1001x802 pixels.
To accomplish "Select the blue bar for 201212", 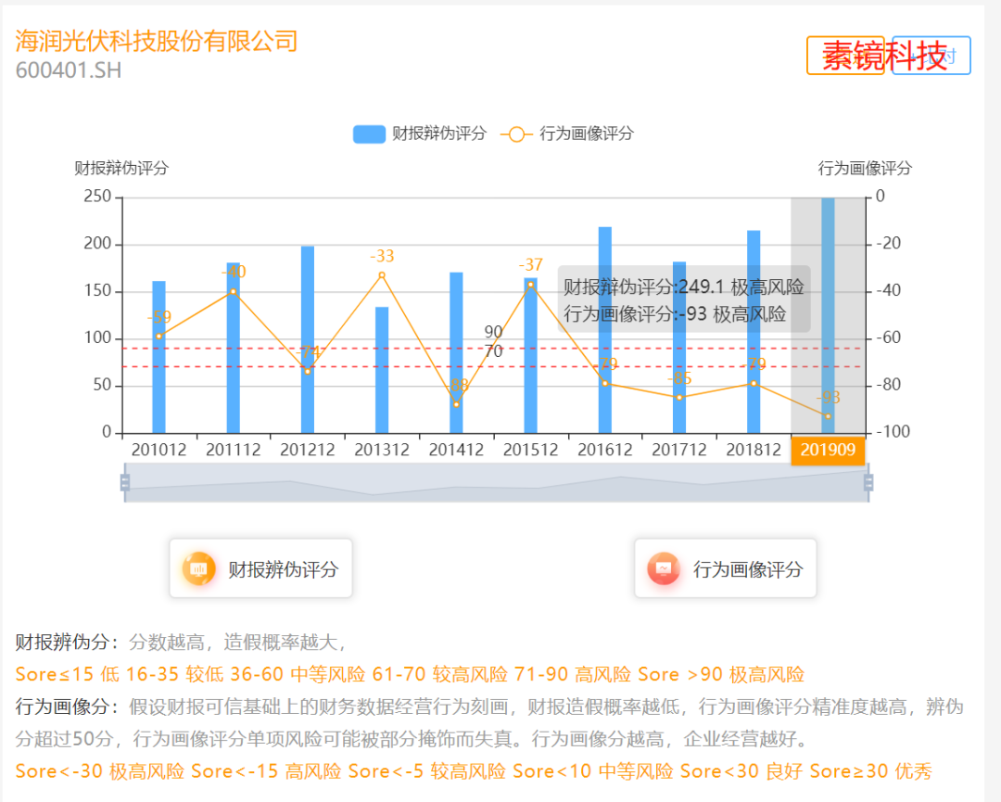I will point(308,339).
